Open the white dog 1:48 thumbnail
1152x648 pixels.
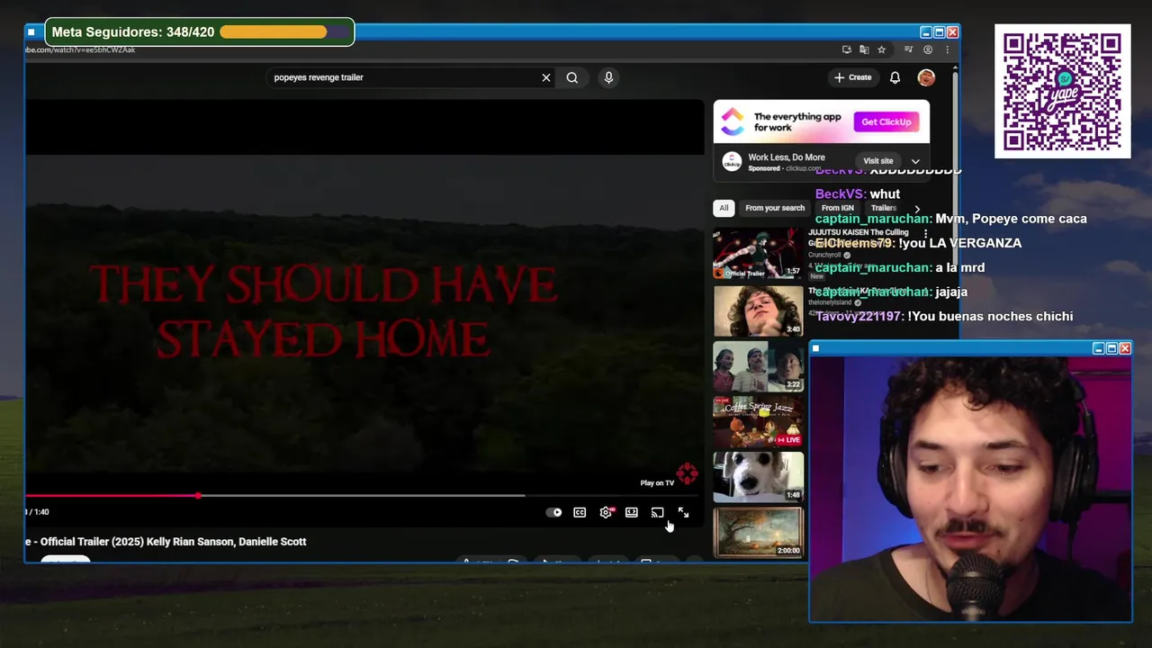click(x=758, y=476)
